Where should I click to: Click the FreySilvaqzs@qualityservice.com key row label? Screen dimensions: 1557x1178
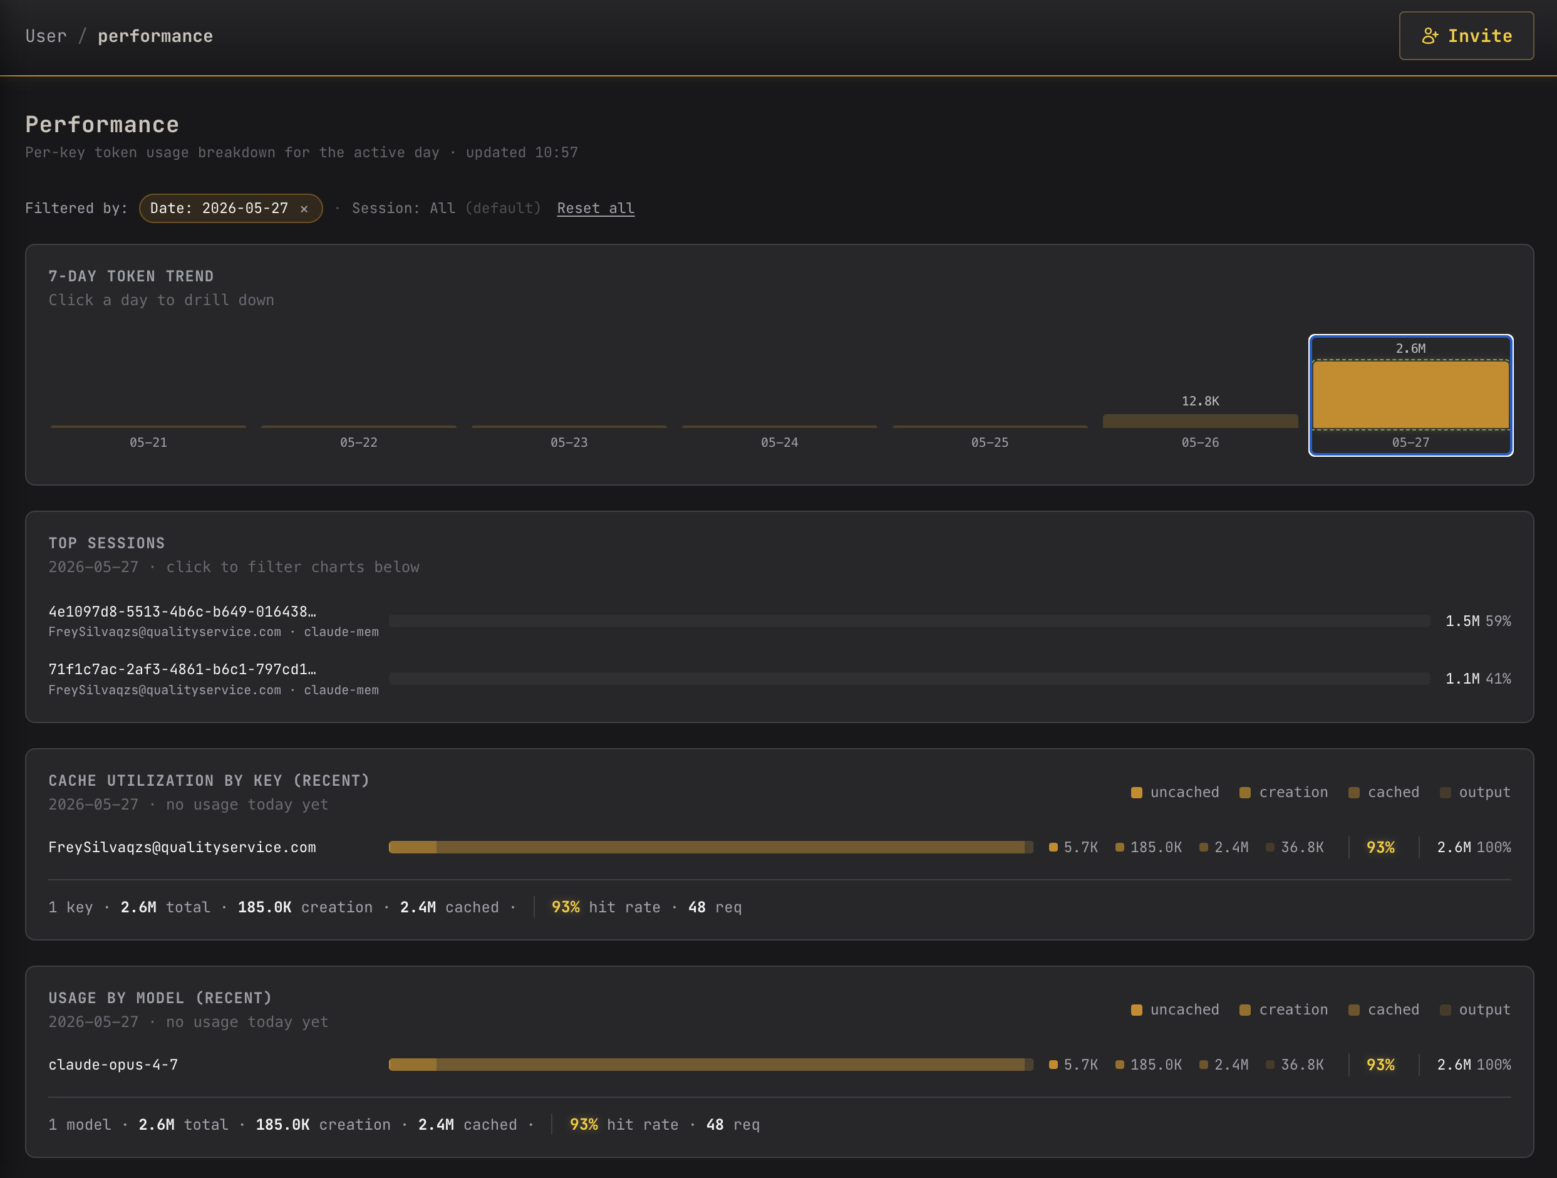(182, 848)
